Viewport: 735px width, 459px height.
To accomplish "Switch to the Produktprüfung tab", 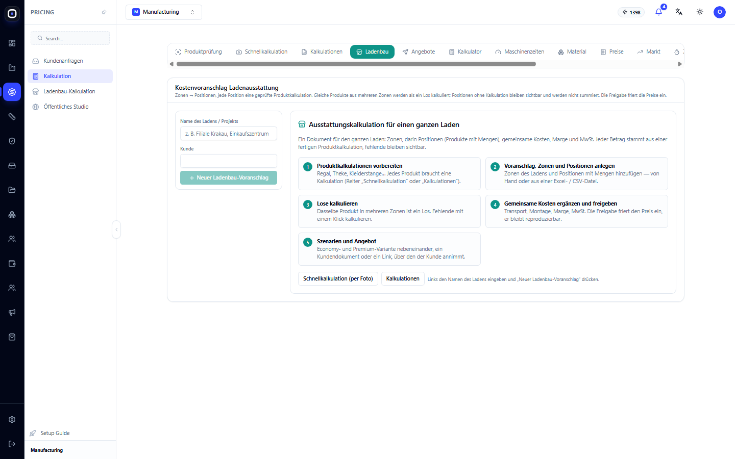I will coord(199,52).
